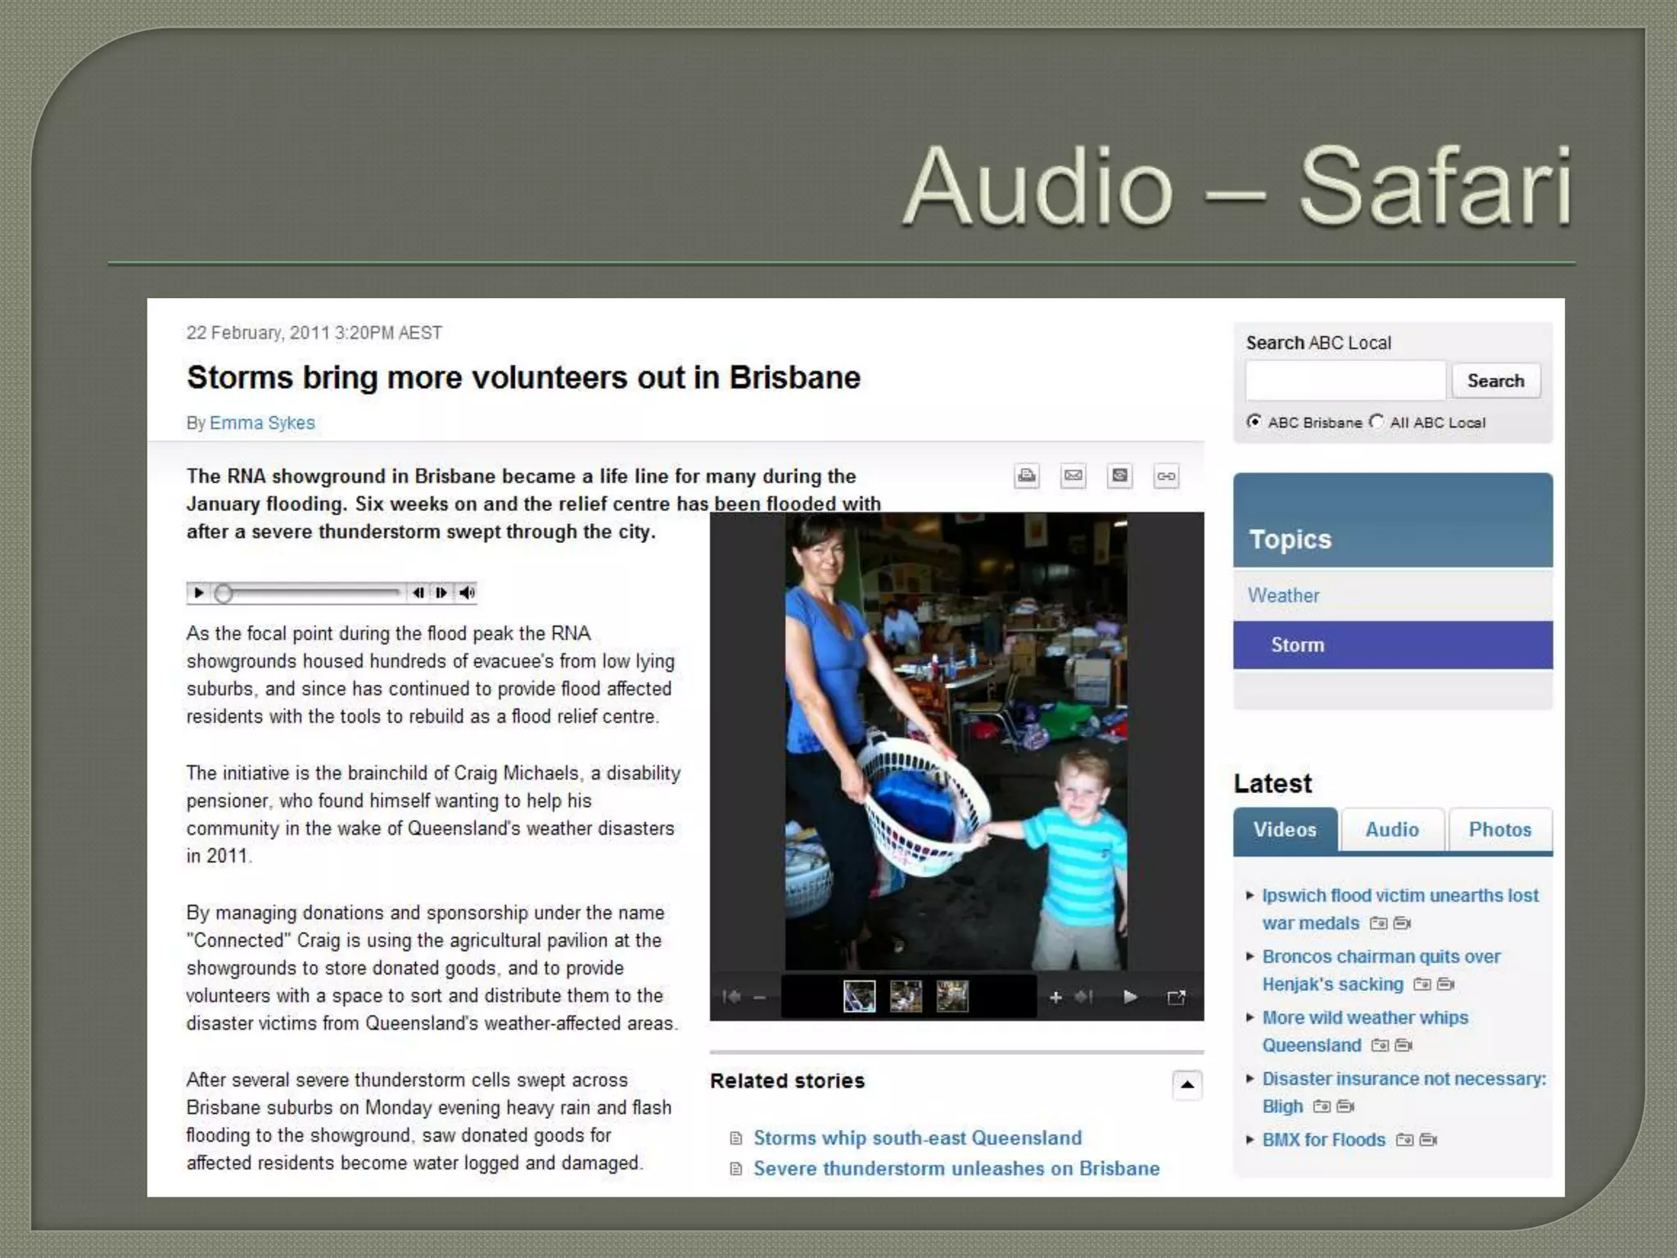The width and height of the screenshot is (1677, 1258).
Task: Switch to the Audio tab under Latest
Action: [x=1392, y=830]
